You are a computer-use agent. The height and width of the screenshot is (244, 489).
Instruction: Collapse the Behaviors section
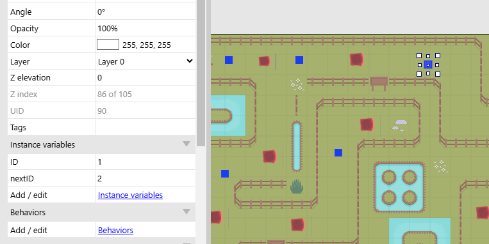tap(186, 211)
